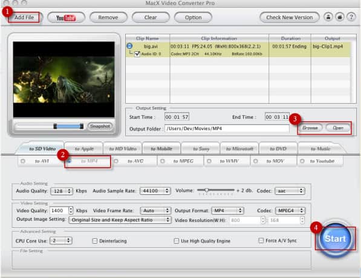
Task: Enable the Deinterlacing checkbox
Action: pyautogui.click(x=94, y=241)
